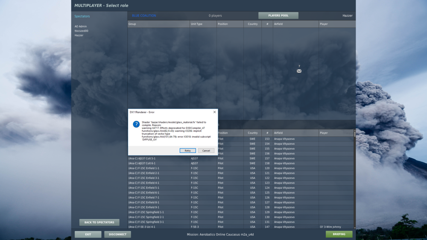Click Position column header in top table

coord(230,24)
